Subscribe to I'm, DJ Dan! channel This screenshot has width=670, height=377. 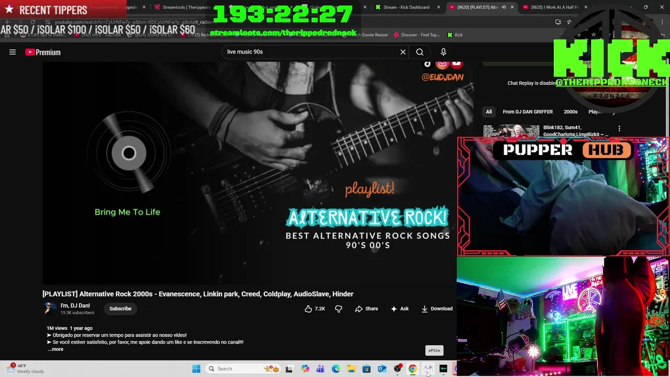(x=120, y=308)
